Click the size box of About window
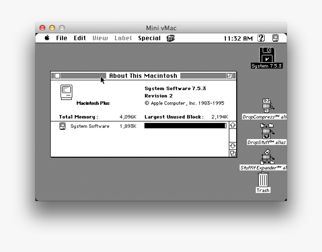322x252 pixels. tap(233, 153)
